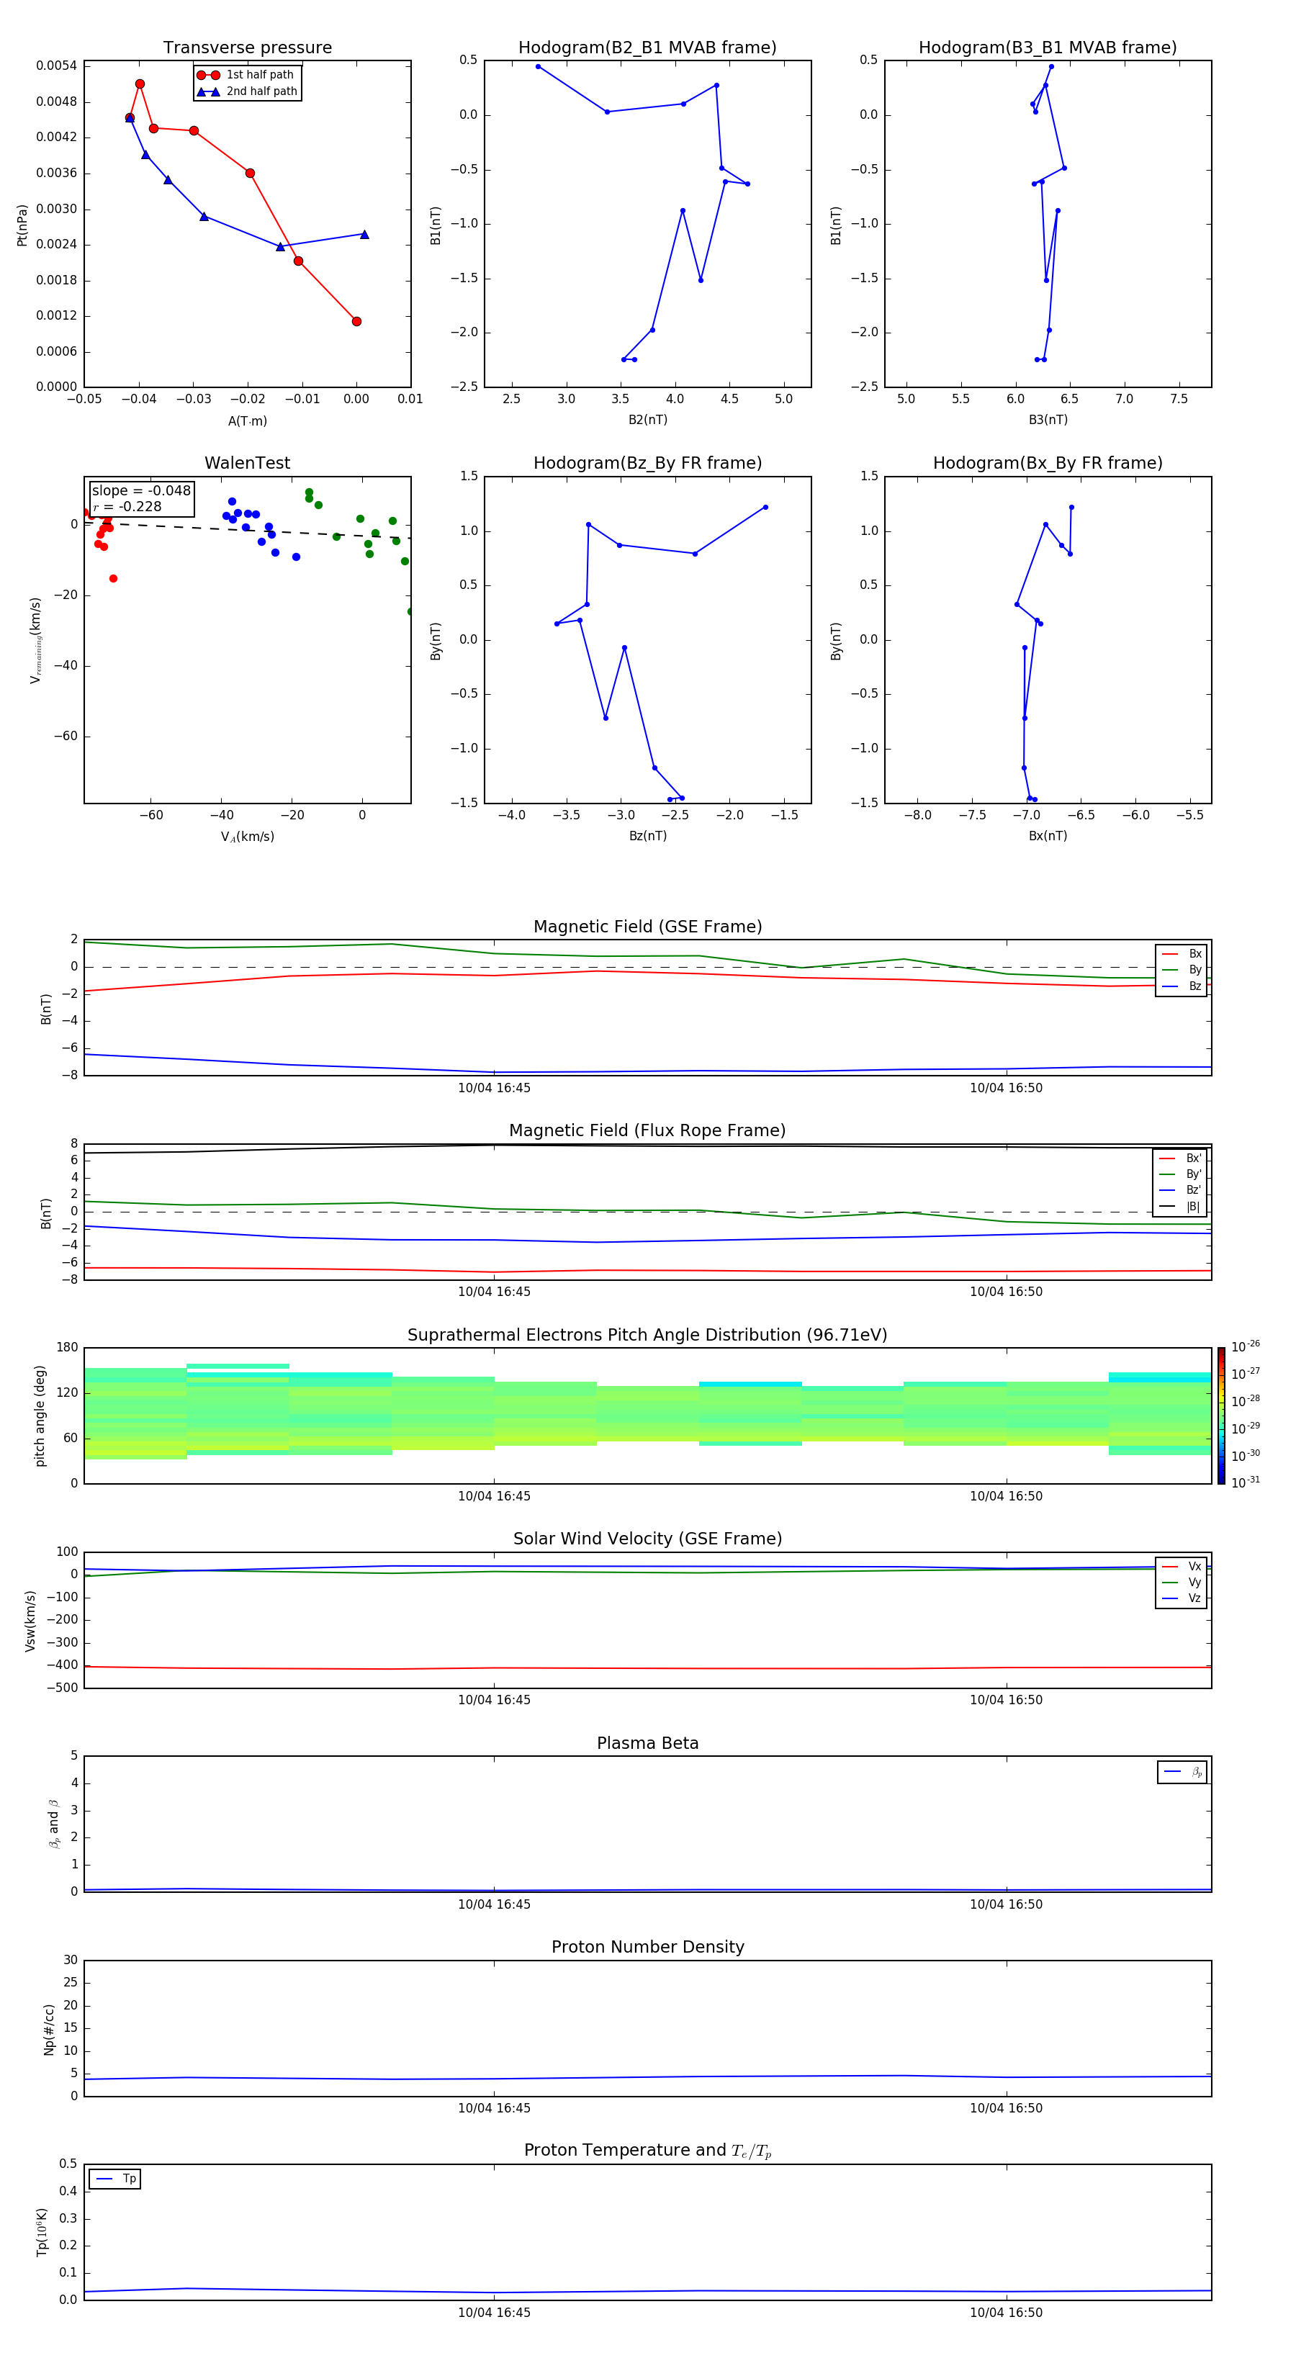Click the 'Hodogram(B3_B1 MVAB frame)' title
This screenshot has width=1296, height=2376.
point(1048,48)
